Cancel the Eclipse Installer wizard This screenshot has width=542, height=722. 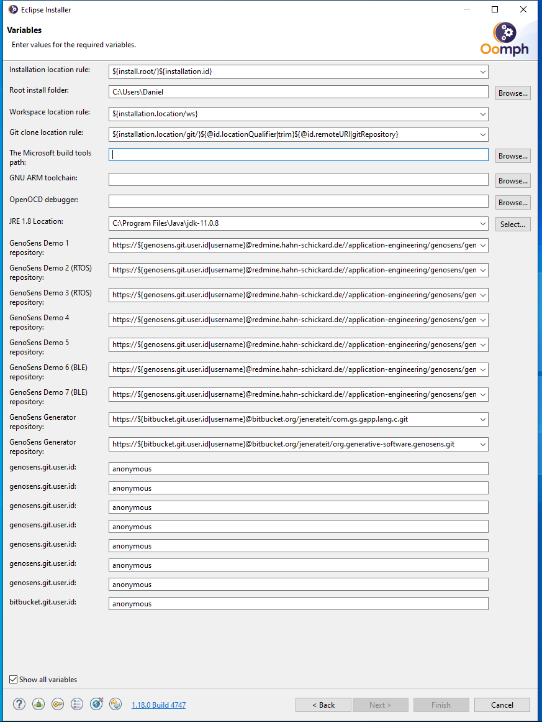click(x=502, y=705)
